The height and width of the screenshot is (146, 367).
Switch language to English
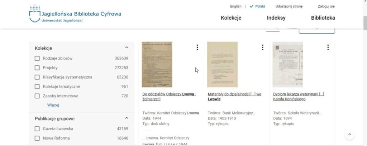(x=236, y=6)
